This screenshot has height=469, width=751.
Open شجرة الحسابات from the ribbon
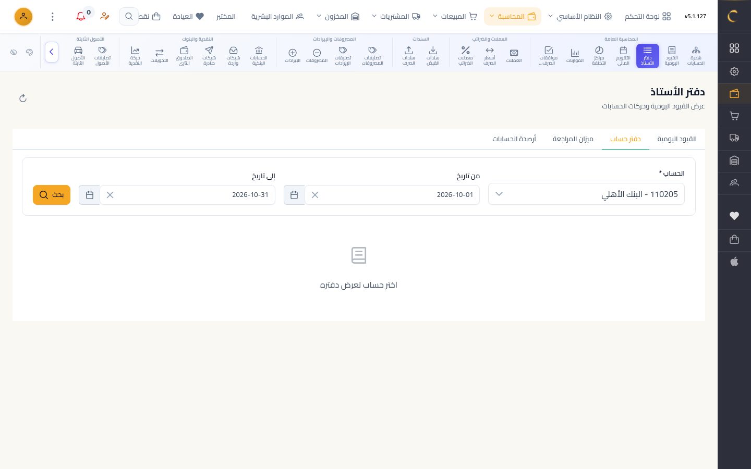pos(696,56)
